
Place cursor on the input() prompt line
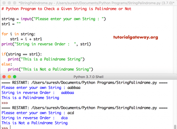click(x=54, y=19)
